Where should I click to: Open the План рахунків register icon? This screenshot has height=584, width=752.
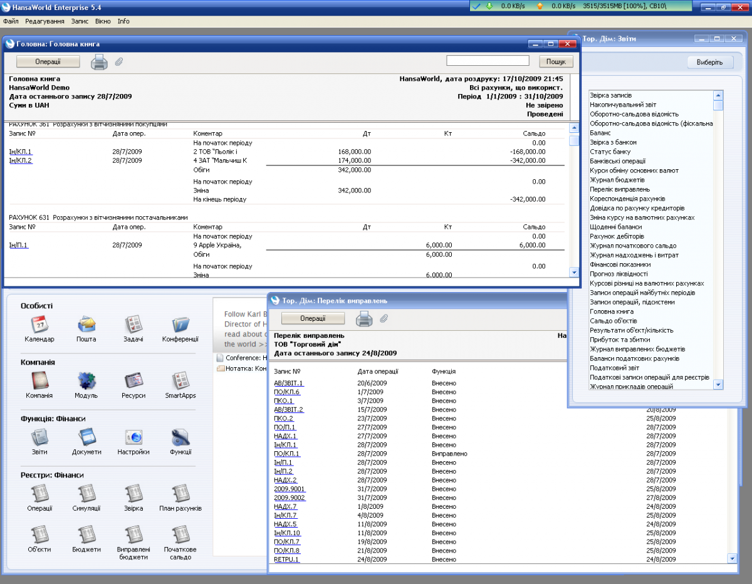[x=180, y=493]
